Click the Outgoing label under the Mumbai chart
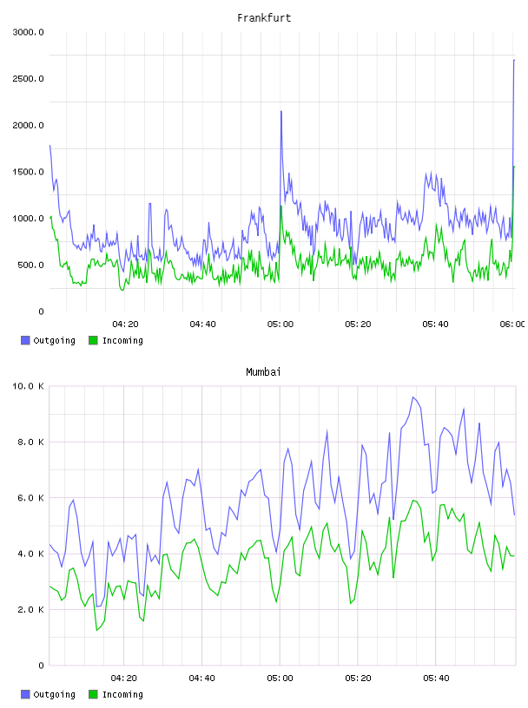The width and height of the screenshot is (528, 708). click(x=54, y=695)
